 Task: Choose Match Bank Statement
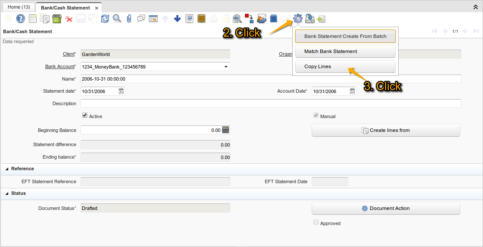coord(345,51)
